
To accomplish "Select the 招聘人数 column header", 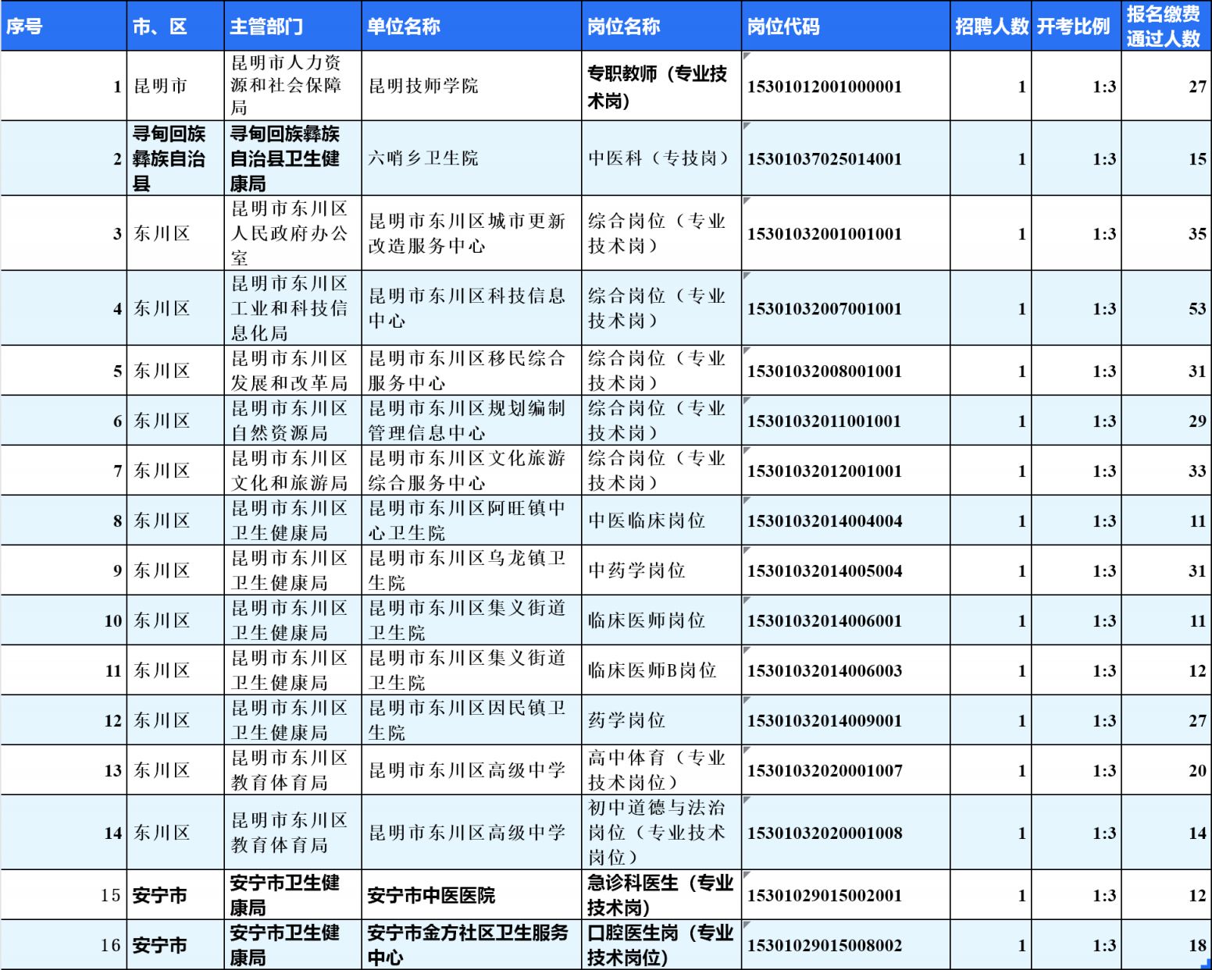I will (x=991, y=26).
